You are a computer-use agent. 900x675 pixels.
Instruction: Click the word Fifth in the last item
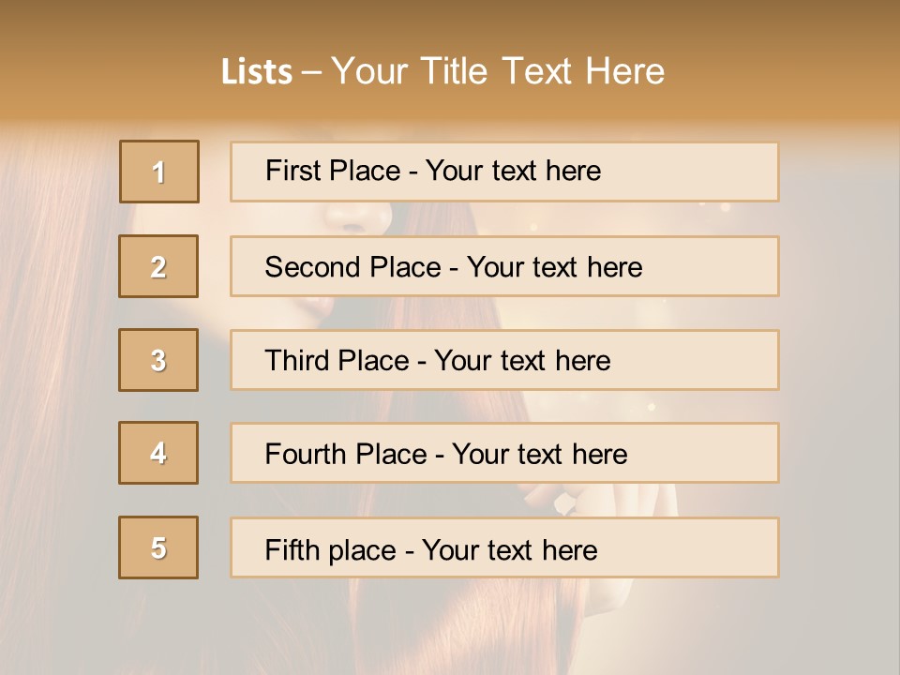click(292, 549)
